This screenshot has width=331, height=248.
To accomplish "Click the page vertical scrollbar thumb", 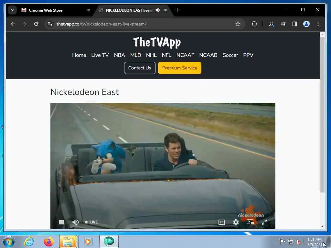I will pos(322,115).
